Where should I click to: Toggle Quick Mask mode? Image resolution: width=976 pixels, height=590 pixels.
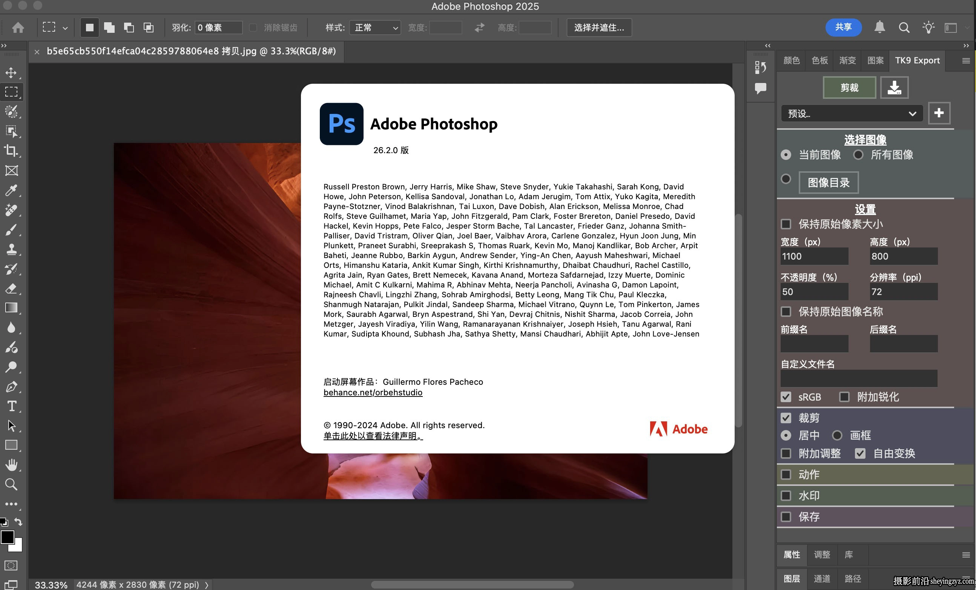pyautogui.click(x=11, y=565)
